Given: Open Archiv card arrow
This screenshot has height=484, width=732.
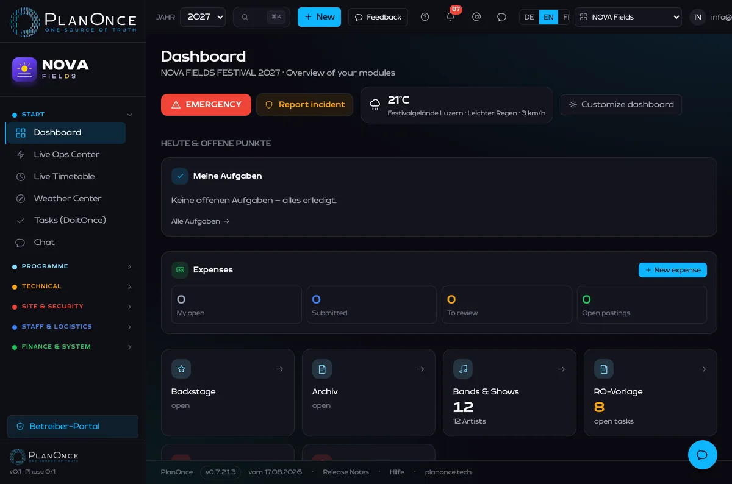Looking at the screenshot, I should (x=420, y=369).
